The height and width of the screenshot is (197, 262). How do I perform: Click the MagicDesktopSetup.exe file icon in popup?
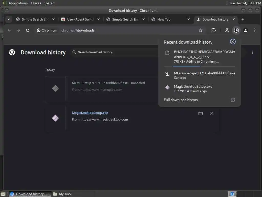coord(167,87)
